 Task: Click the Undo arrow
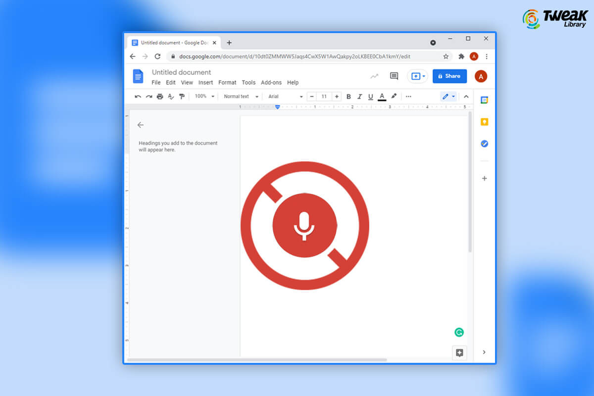point(138,96)
